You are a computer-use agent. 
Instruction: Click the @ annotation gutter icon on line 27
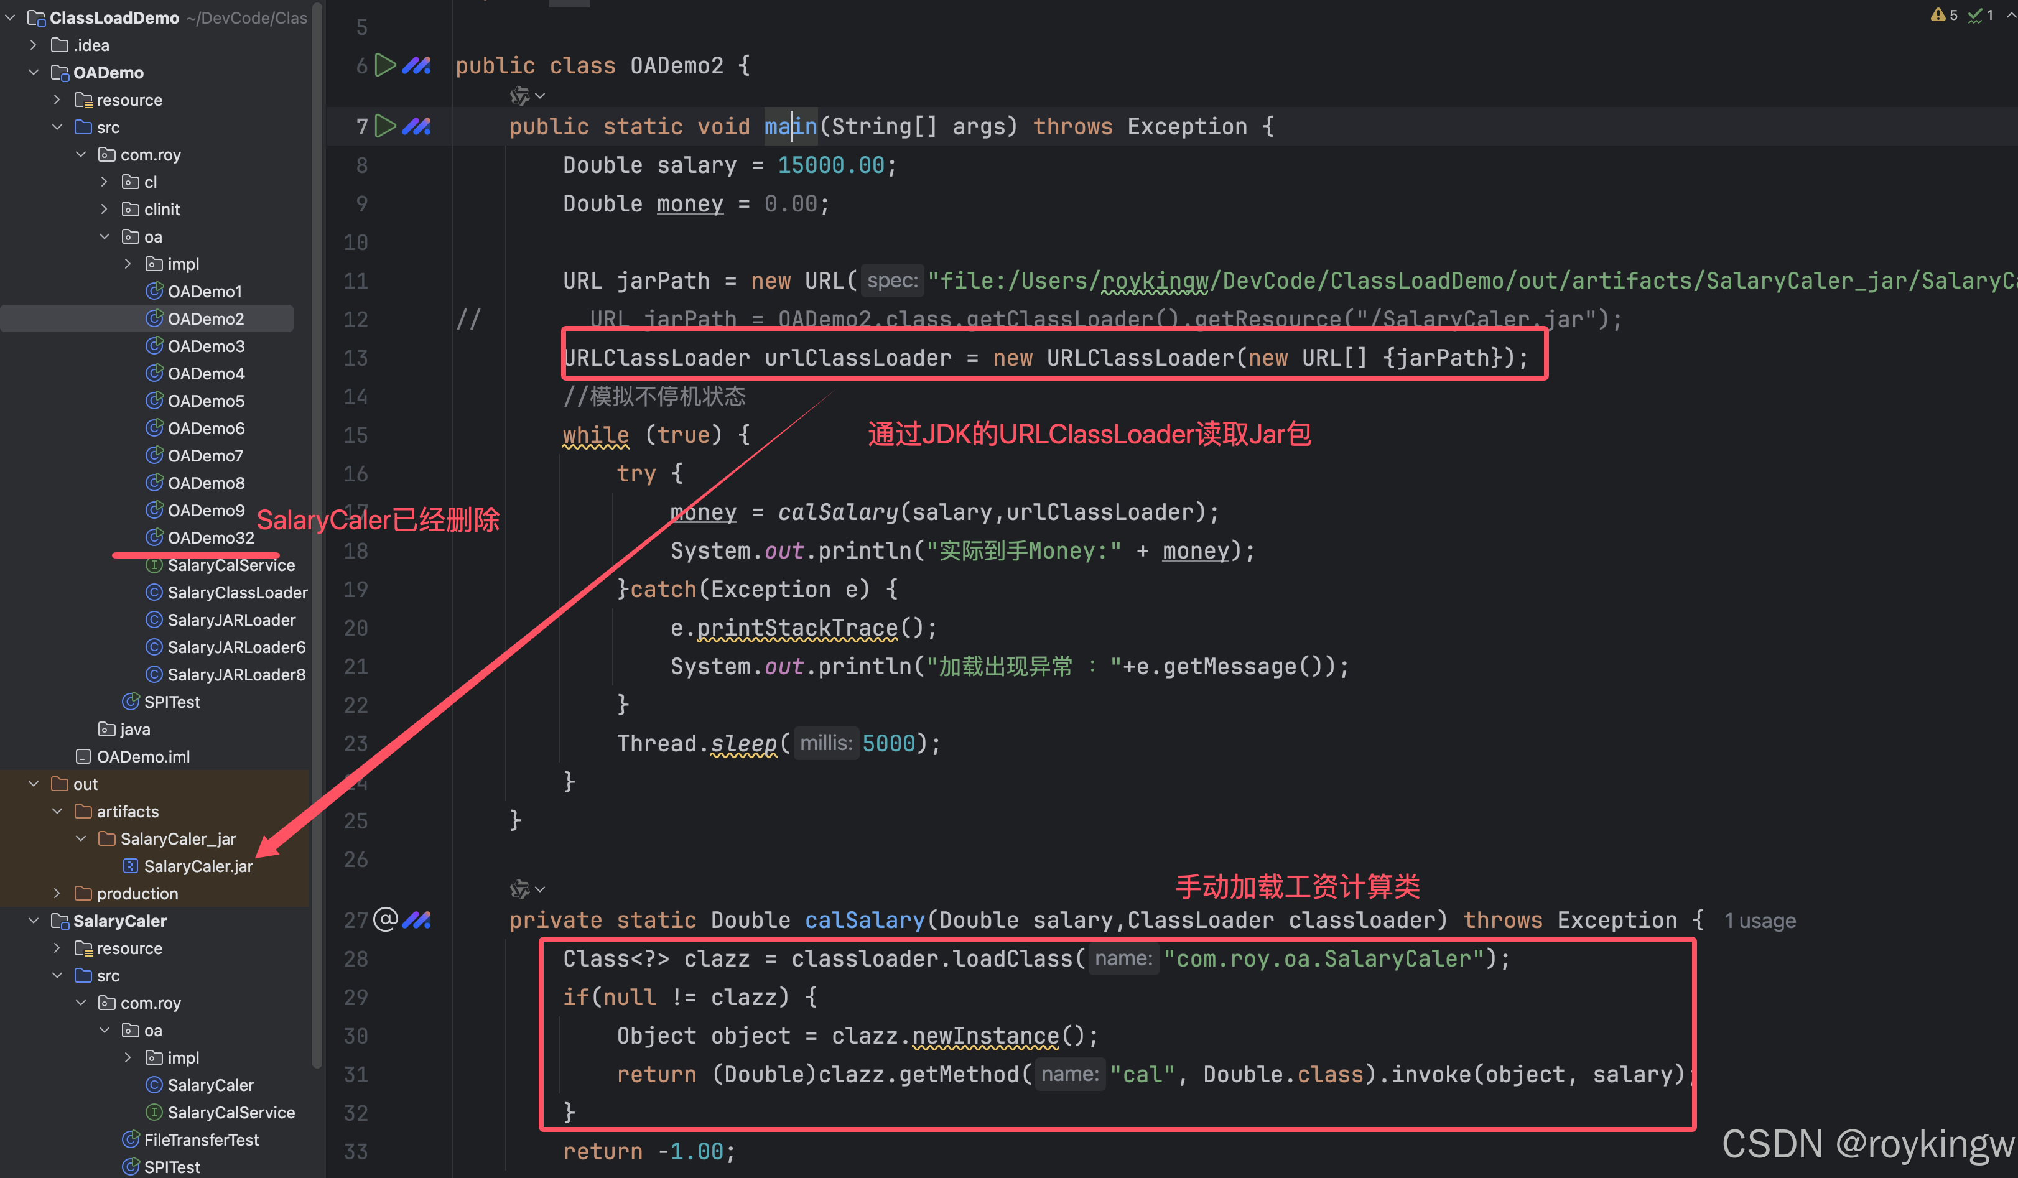[x=385, y=919]
